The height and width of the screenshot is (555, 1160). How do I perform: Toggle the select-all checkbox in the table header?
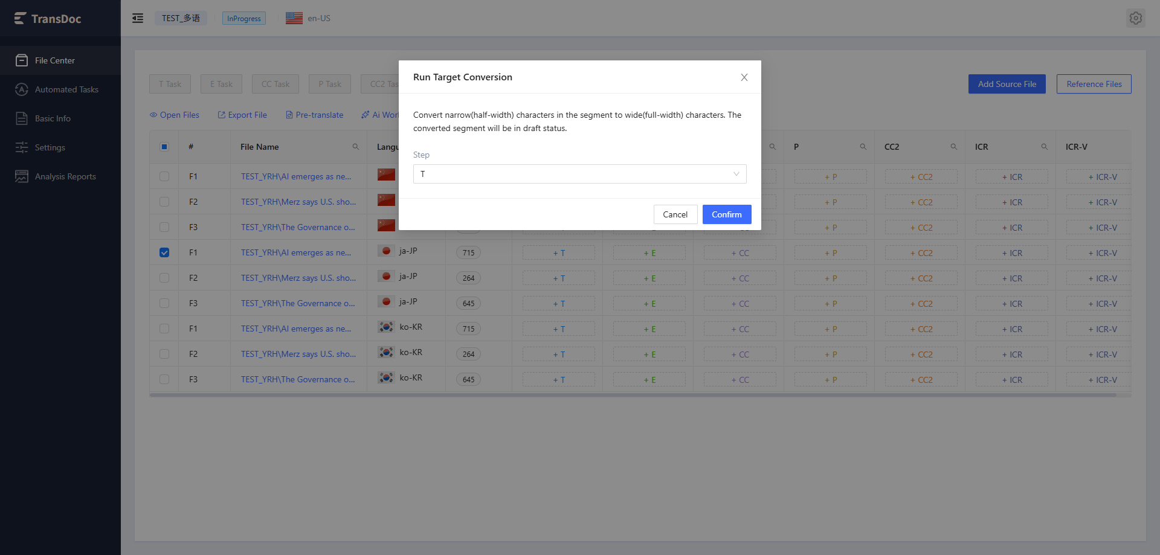pos(164,147)
